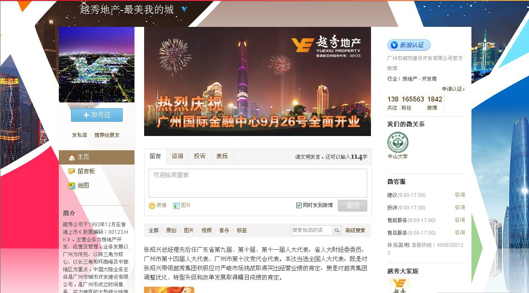Select the 原创 filter tab

coord(171,230)
